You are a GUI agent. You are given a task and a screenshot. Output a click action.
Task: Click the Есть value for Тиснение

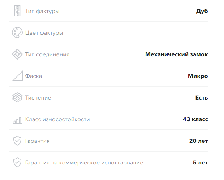coord(202,98)
